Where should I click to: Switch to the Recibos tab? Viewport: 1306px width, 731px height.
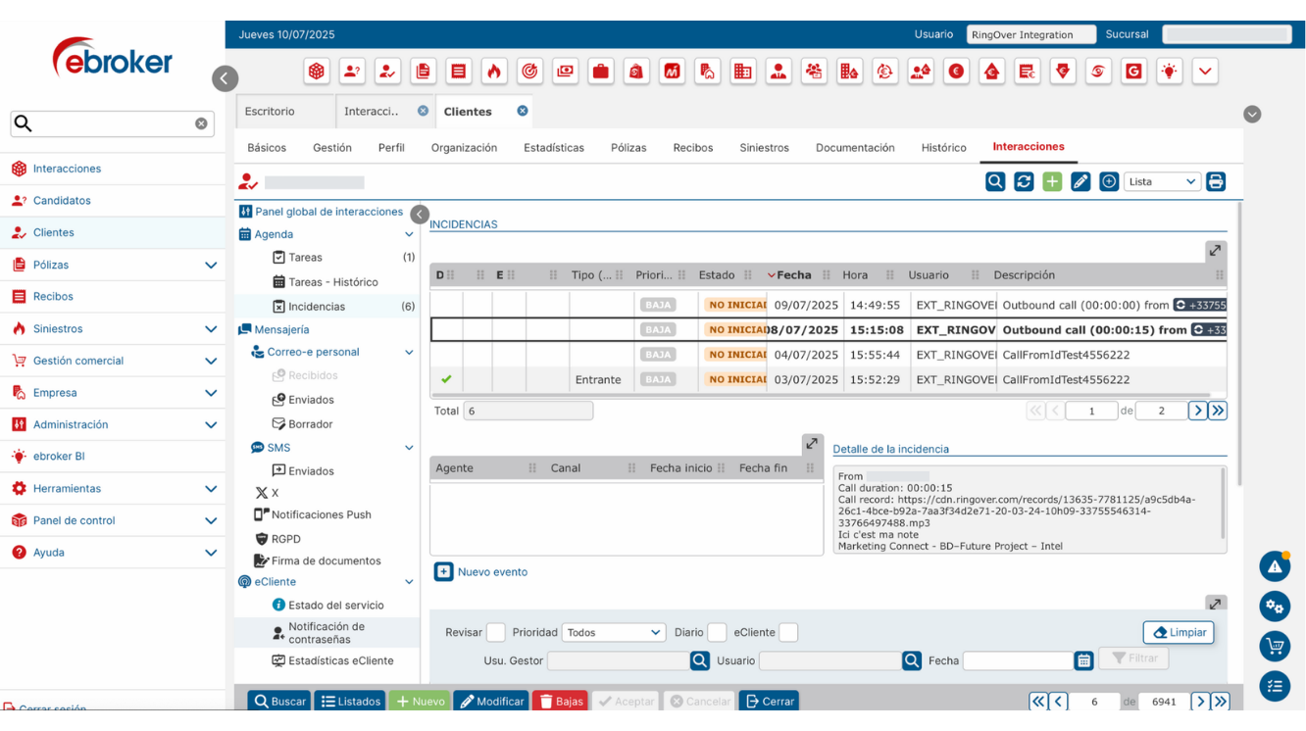point(693,147)
